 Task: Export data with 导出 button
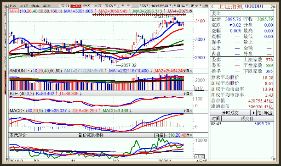[268, 113]
